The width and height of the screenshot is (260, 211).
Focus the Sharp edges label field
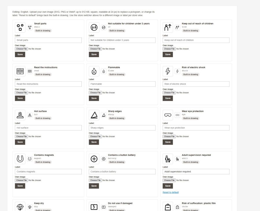click(x=122, y=128)
